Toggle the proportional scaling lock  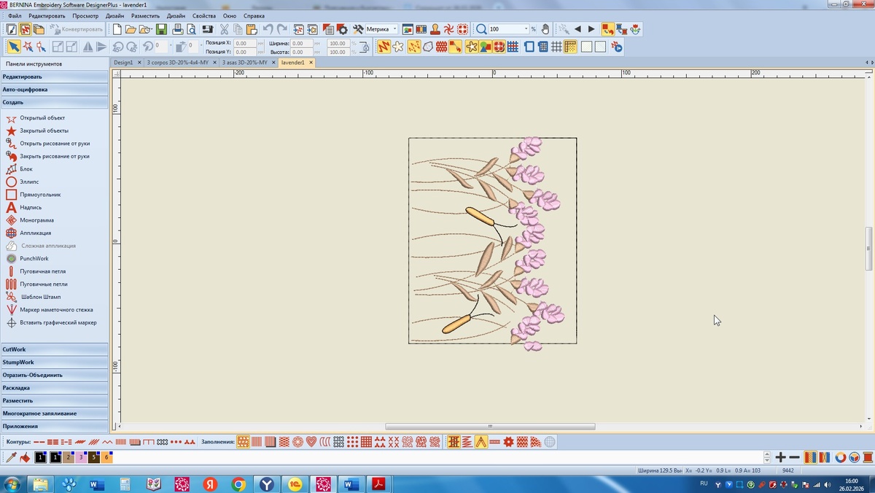[x=365, y=47]
